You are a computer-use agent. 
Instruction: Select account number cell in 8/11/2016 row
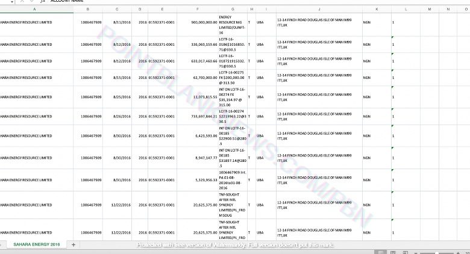pyautogui.click(x=88, y=25)
